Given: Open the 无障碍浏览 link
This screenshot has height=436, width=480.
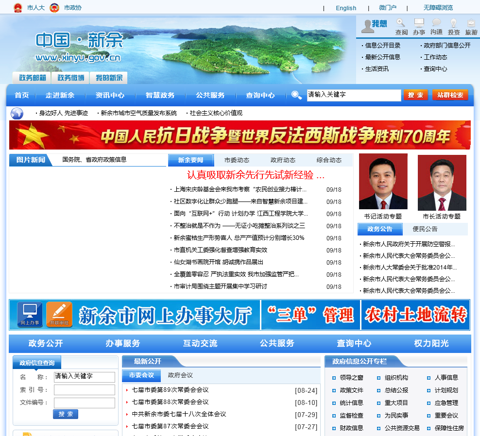Looking at the screenshot, I should [438, 8].
